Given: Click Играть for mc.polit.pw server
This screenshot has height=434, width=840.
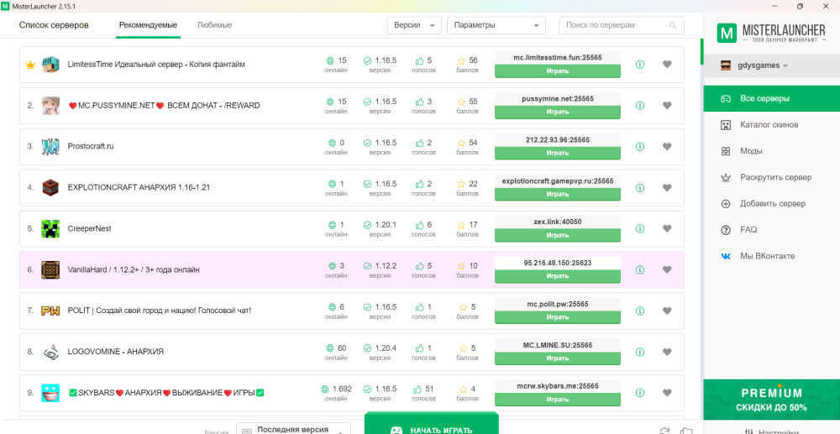Looking at the screenshot, I should point(558,317).
